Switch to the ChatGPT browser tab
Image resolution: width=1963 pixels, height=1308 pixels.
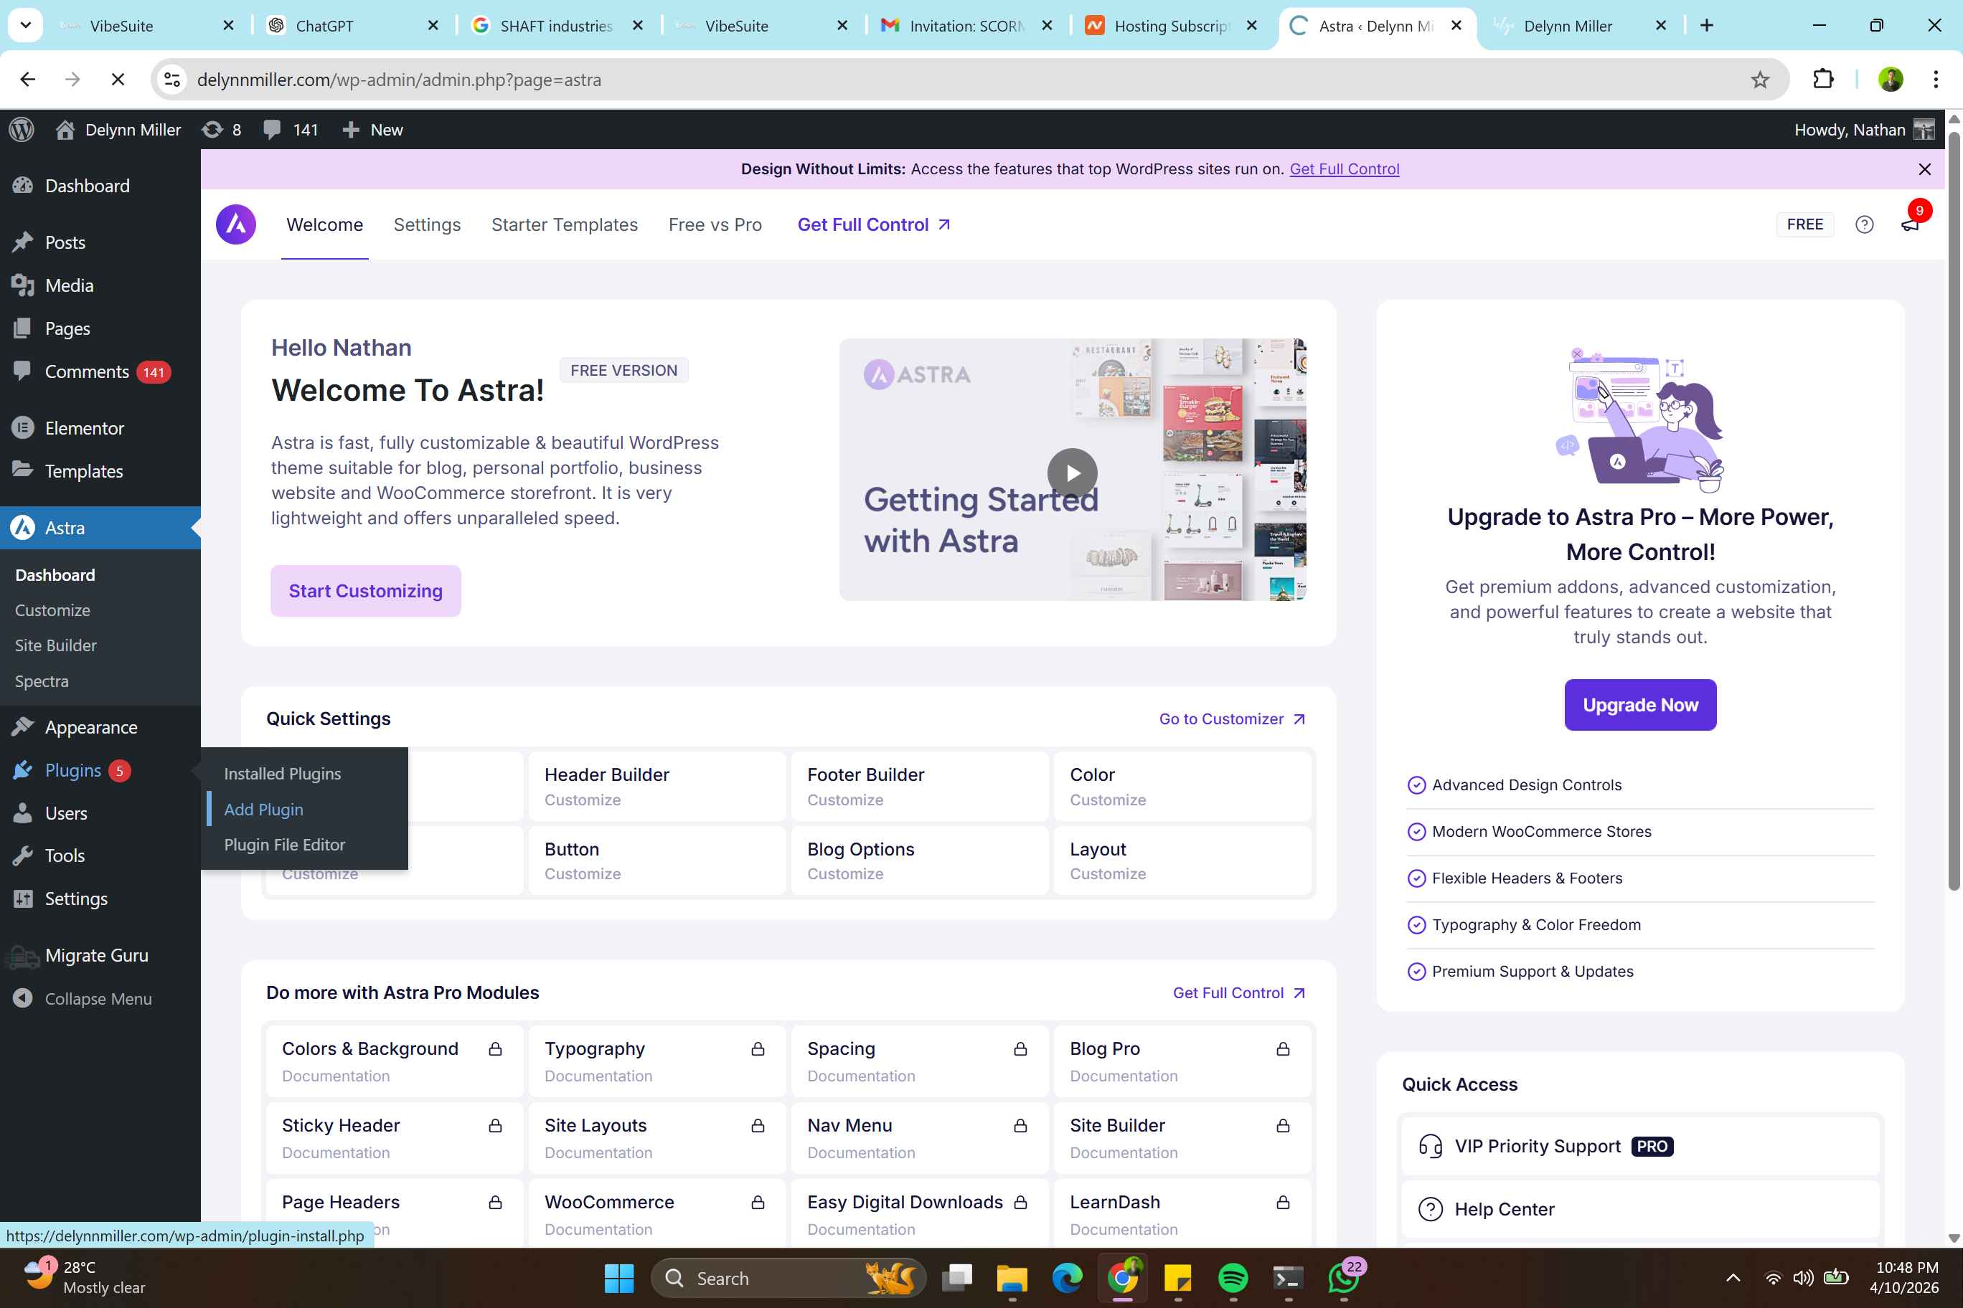tap(351, 26)
